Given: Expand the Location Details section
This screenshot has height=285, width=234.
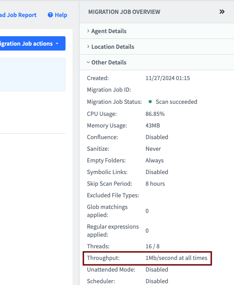Looking at the screenshot, I should (x=157, y=47).
